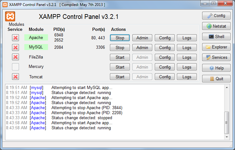
Task: Stop the Apache module
Action: tap(120, 38)
